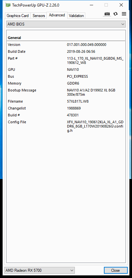This screenshot has height=278, width=132.
Task: Open the AMD Radeon RX 5700 GPU selector
Action: (x=40, y=270)
